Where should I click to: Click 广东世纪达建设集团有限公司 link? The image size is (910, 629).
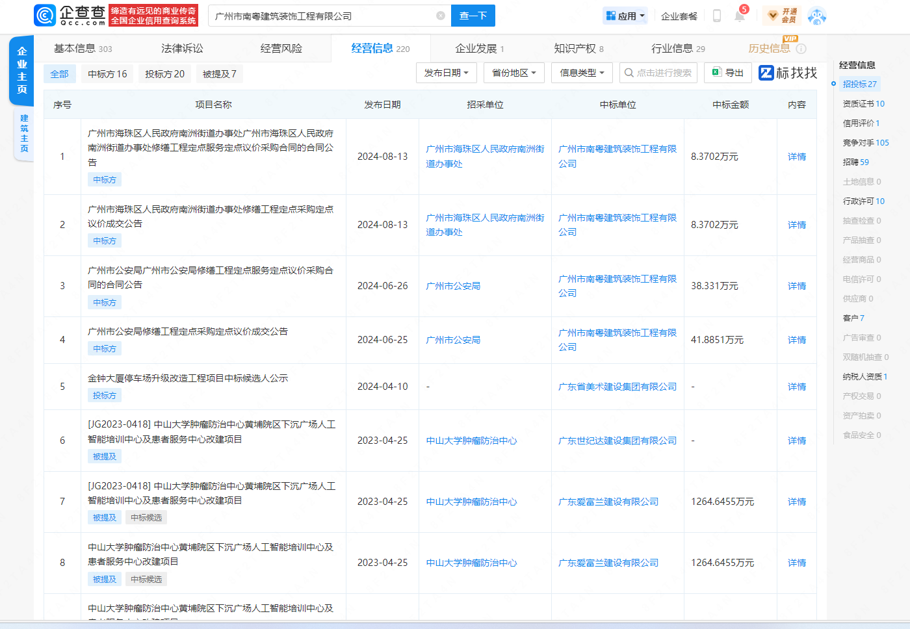coord(617,441)
